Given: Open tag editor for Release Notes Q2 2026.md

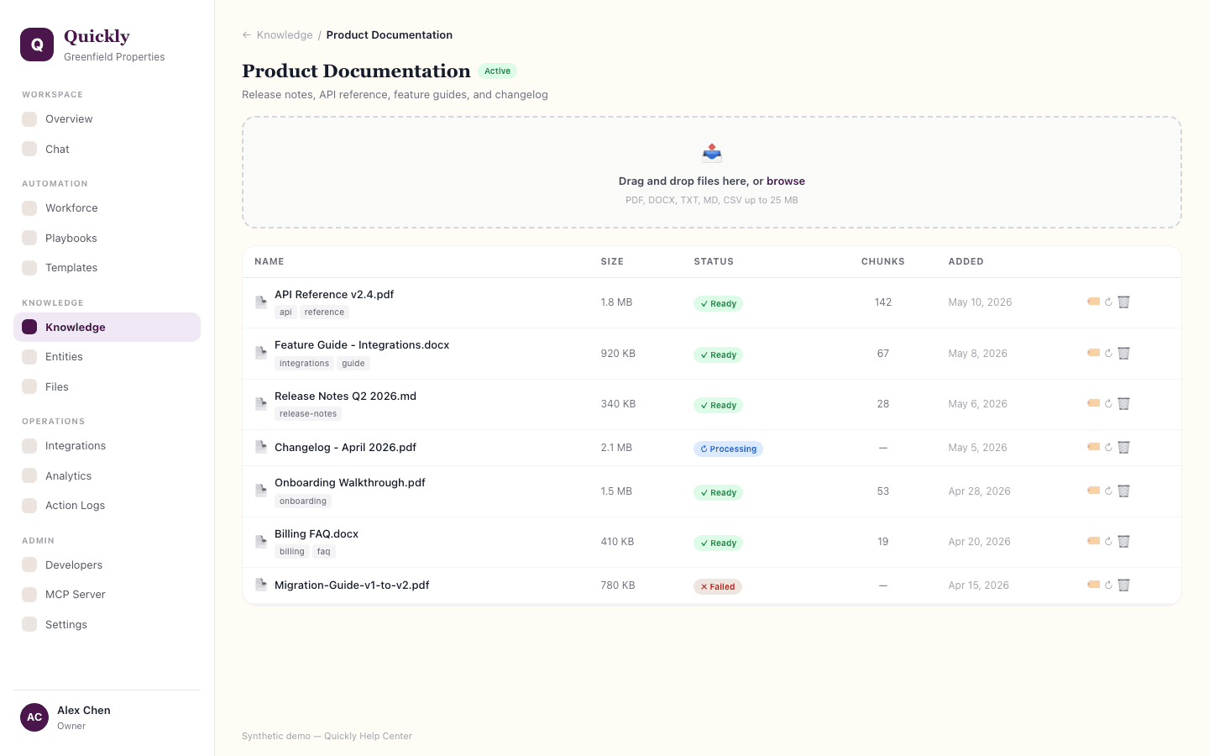Looking at the screenshot, I should [x=1093, y=403].
